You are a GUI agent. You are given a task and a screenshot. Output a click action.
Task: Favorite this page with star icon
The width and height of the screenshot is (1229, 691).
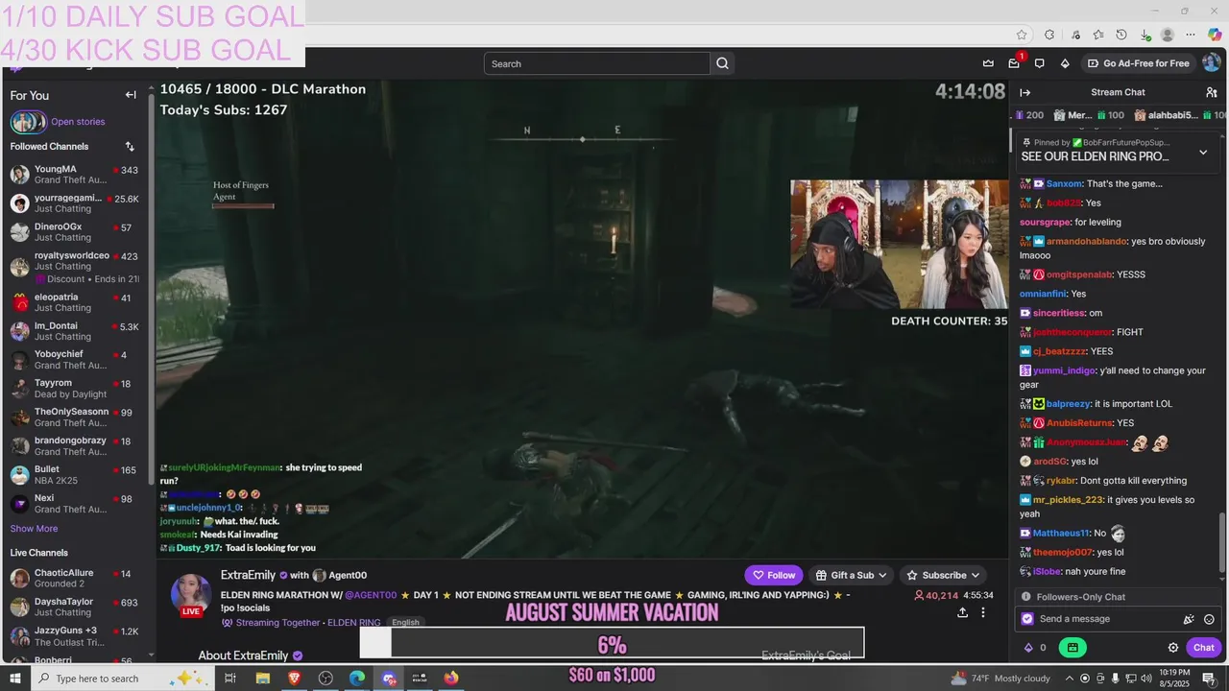[1022, 35]
